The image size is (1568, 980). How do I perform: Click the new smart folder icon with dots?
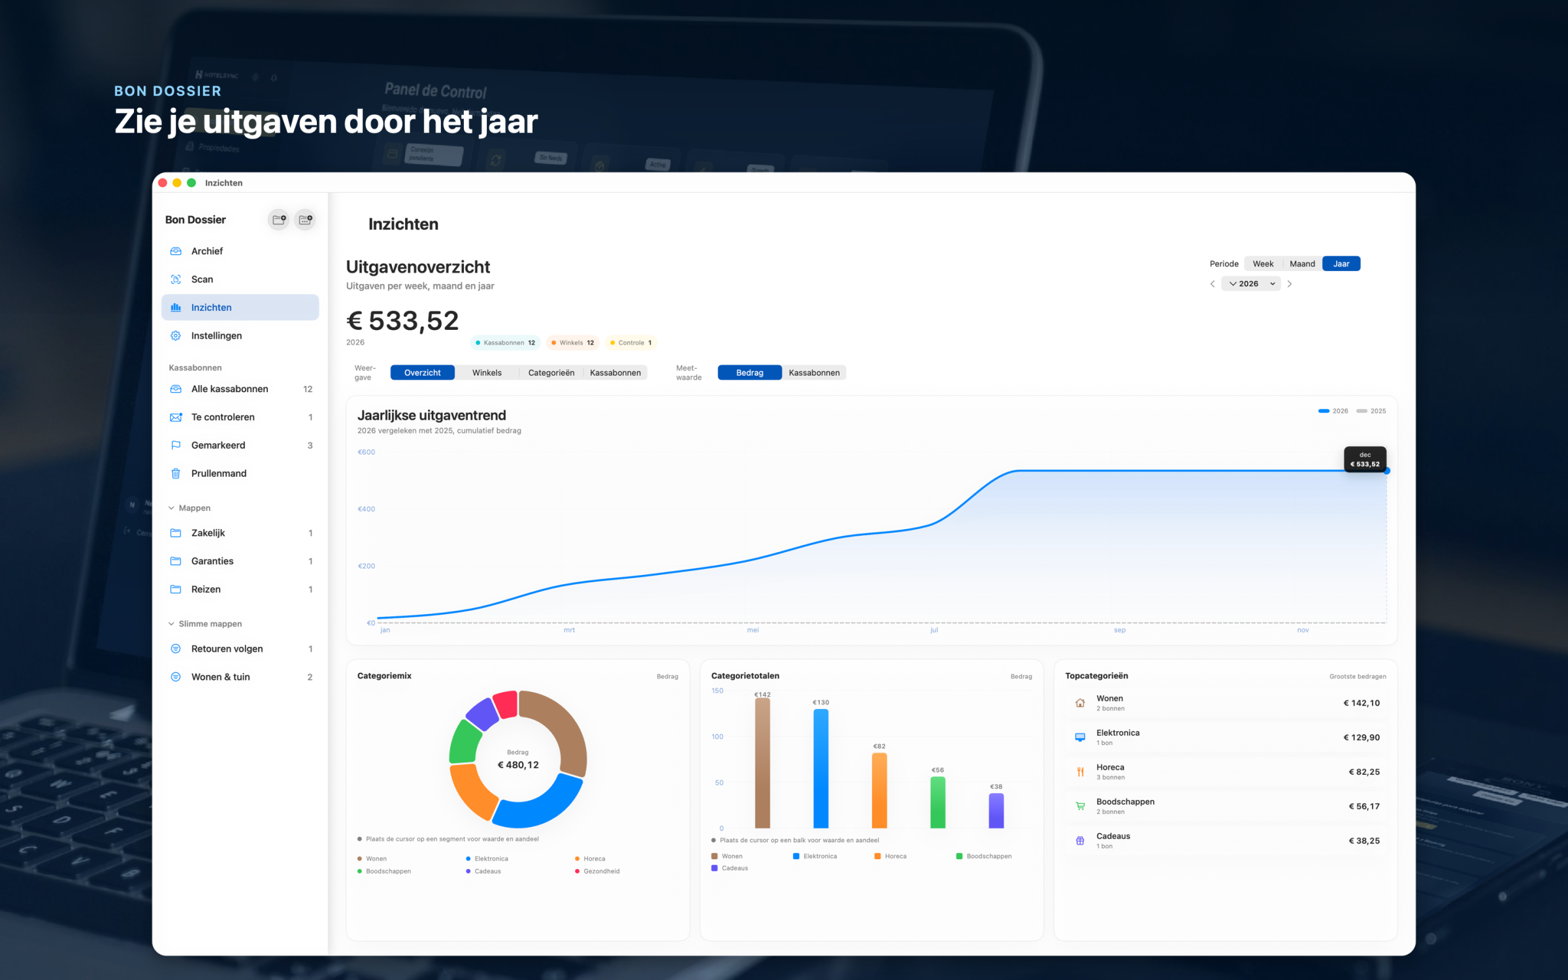(x=305, y=220)
